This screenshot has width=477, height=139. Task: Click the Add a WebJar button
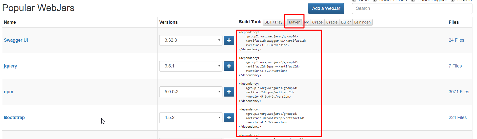[326, 8]
